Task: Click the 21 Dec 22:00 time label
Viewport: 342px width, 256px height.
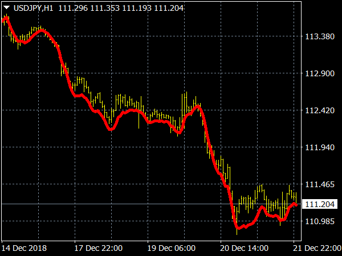Action: pyautogui.click(x=317, y=248)
